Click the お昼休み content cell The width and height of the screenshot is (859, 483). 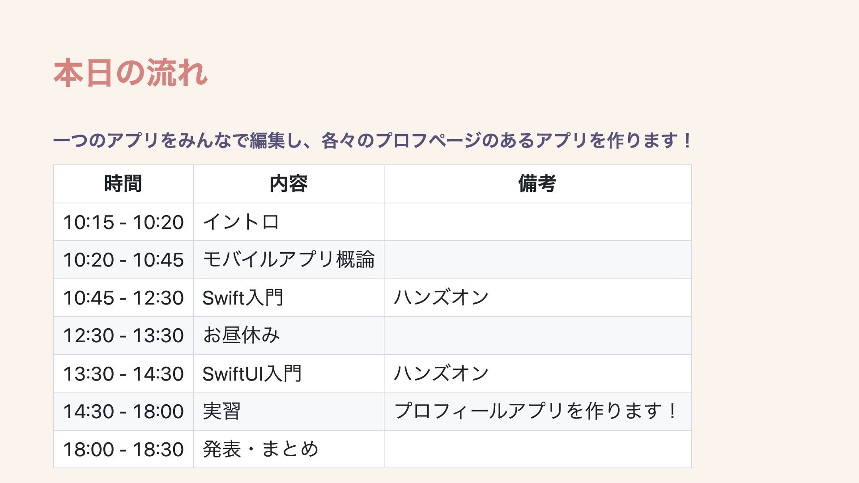(x=289, y=335)
